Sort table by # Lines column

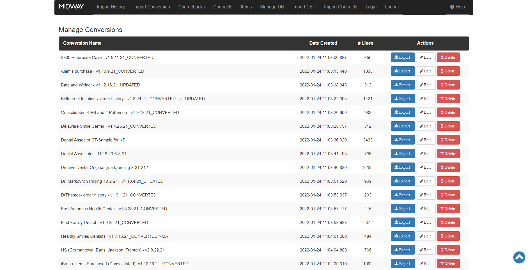[x=365, y=43]
